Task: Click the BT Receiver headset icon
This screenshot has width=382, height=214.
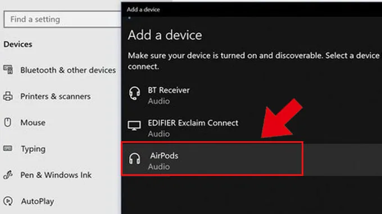Action: (x=134, y=94)
